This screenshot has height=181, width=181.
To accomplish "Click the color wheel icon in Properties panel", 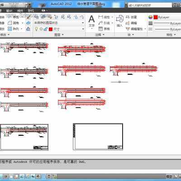I will click(150, 17).
